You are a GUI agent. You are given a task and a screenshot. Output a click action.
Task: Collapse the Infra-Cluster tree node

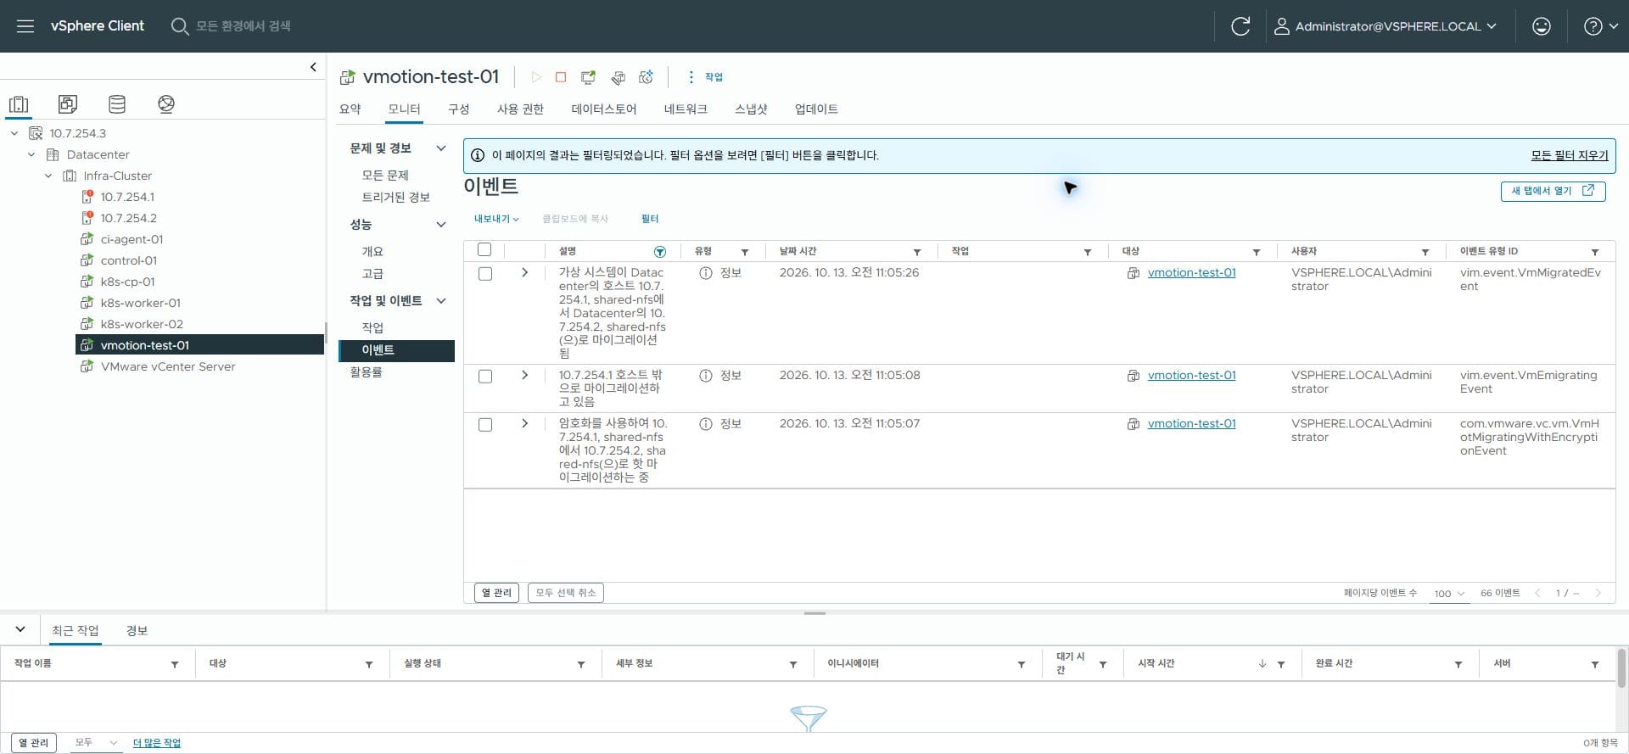point(48,176)
